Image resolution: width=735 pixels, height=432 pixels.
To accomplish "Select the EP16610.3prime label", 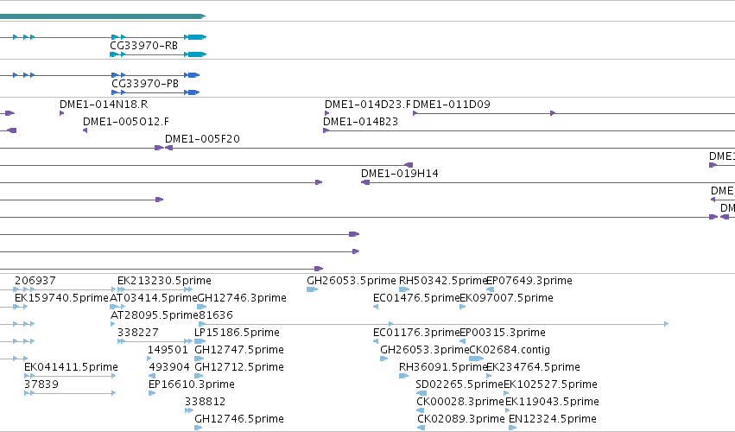I will click(191, 384).
